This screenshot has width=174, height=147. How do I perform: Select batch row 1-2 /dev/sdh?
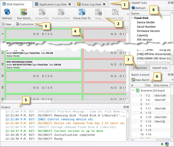click(x=151, y=96)
